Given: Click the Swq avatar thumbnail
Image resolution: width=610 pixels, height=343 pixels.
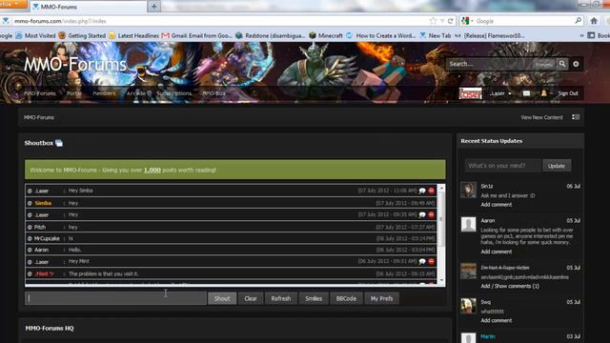Looking at the screenshot, I should (468, 306).
